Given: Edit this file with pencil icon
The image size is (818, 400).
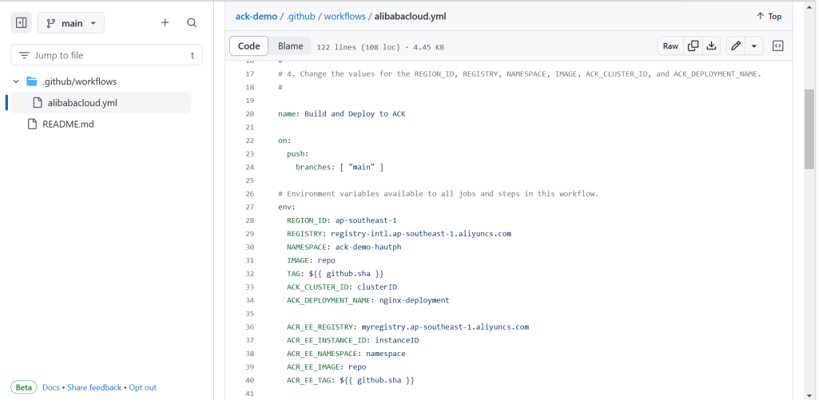Looking at the screenshot, I should pos(736,46).
